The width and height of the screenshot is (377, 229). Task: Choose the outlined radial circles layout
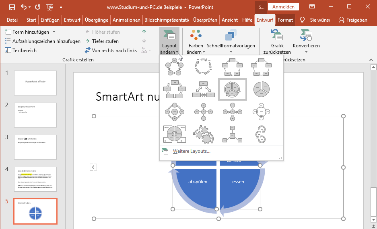coord(261,112)
